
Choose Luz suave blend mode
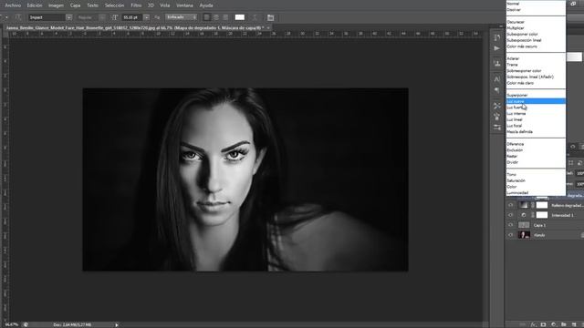coord(536,101)
